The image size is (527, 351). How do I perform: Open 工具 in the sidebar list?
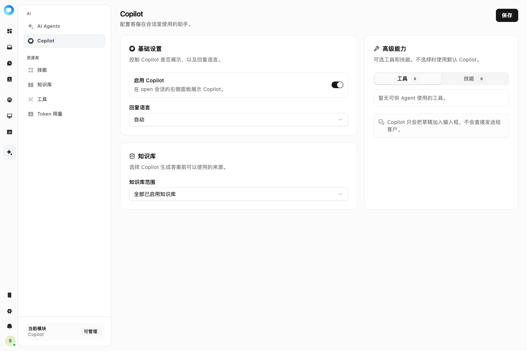[64, 99]
